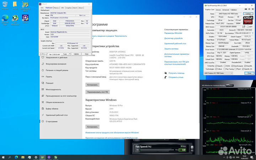The width and height of the screenshot is (256, 160).
Task: Toggle the OpenGL 4.6 checkbox in GPU-Z
Action: coord(243,69)
